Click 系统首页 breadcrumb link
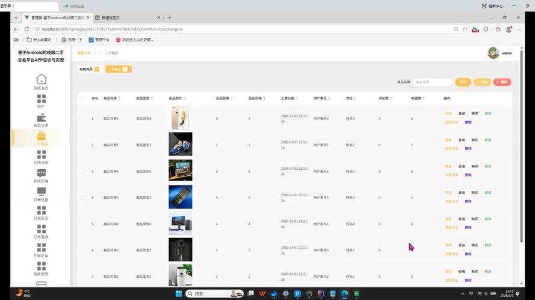The image size is (535, 300). click(x=84, y=53)
